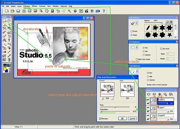Open the Convert menu
Image resolution: width=180 pixels, height=129 pixels.
point(42,6)
